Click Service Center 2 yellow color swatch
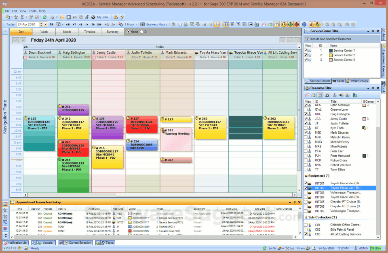This screenshot has width=388, height=253. pyautogui.click(x=331, y=55)
